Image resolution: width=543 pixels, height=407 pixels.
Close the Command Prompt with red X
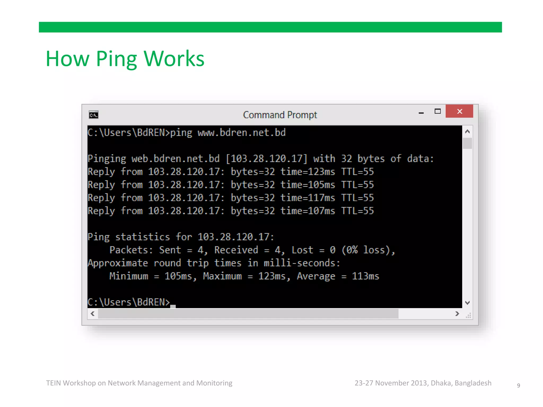click(x=459, y=111)
